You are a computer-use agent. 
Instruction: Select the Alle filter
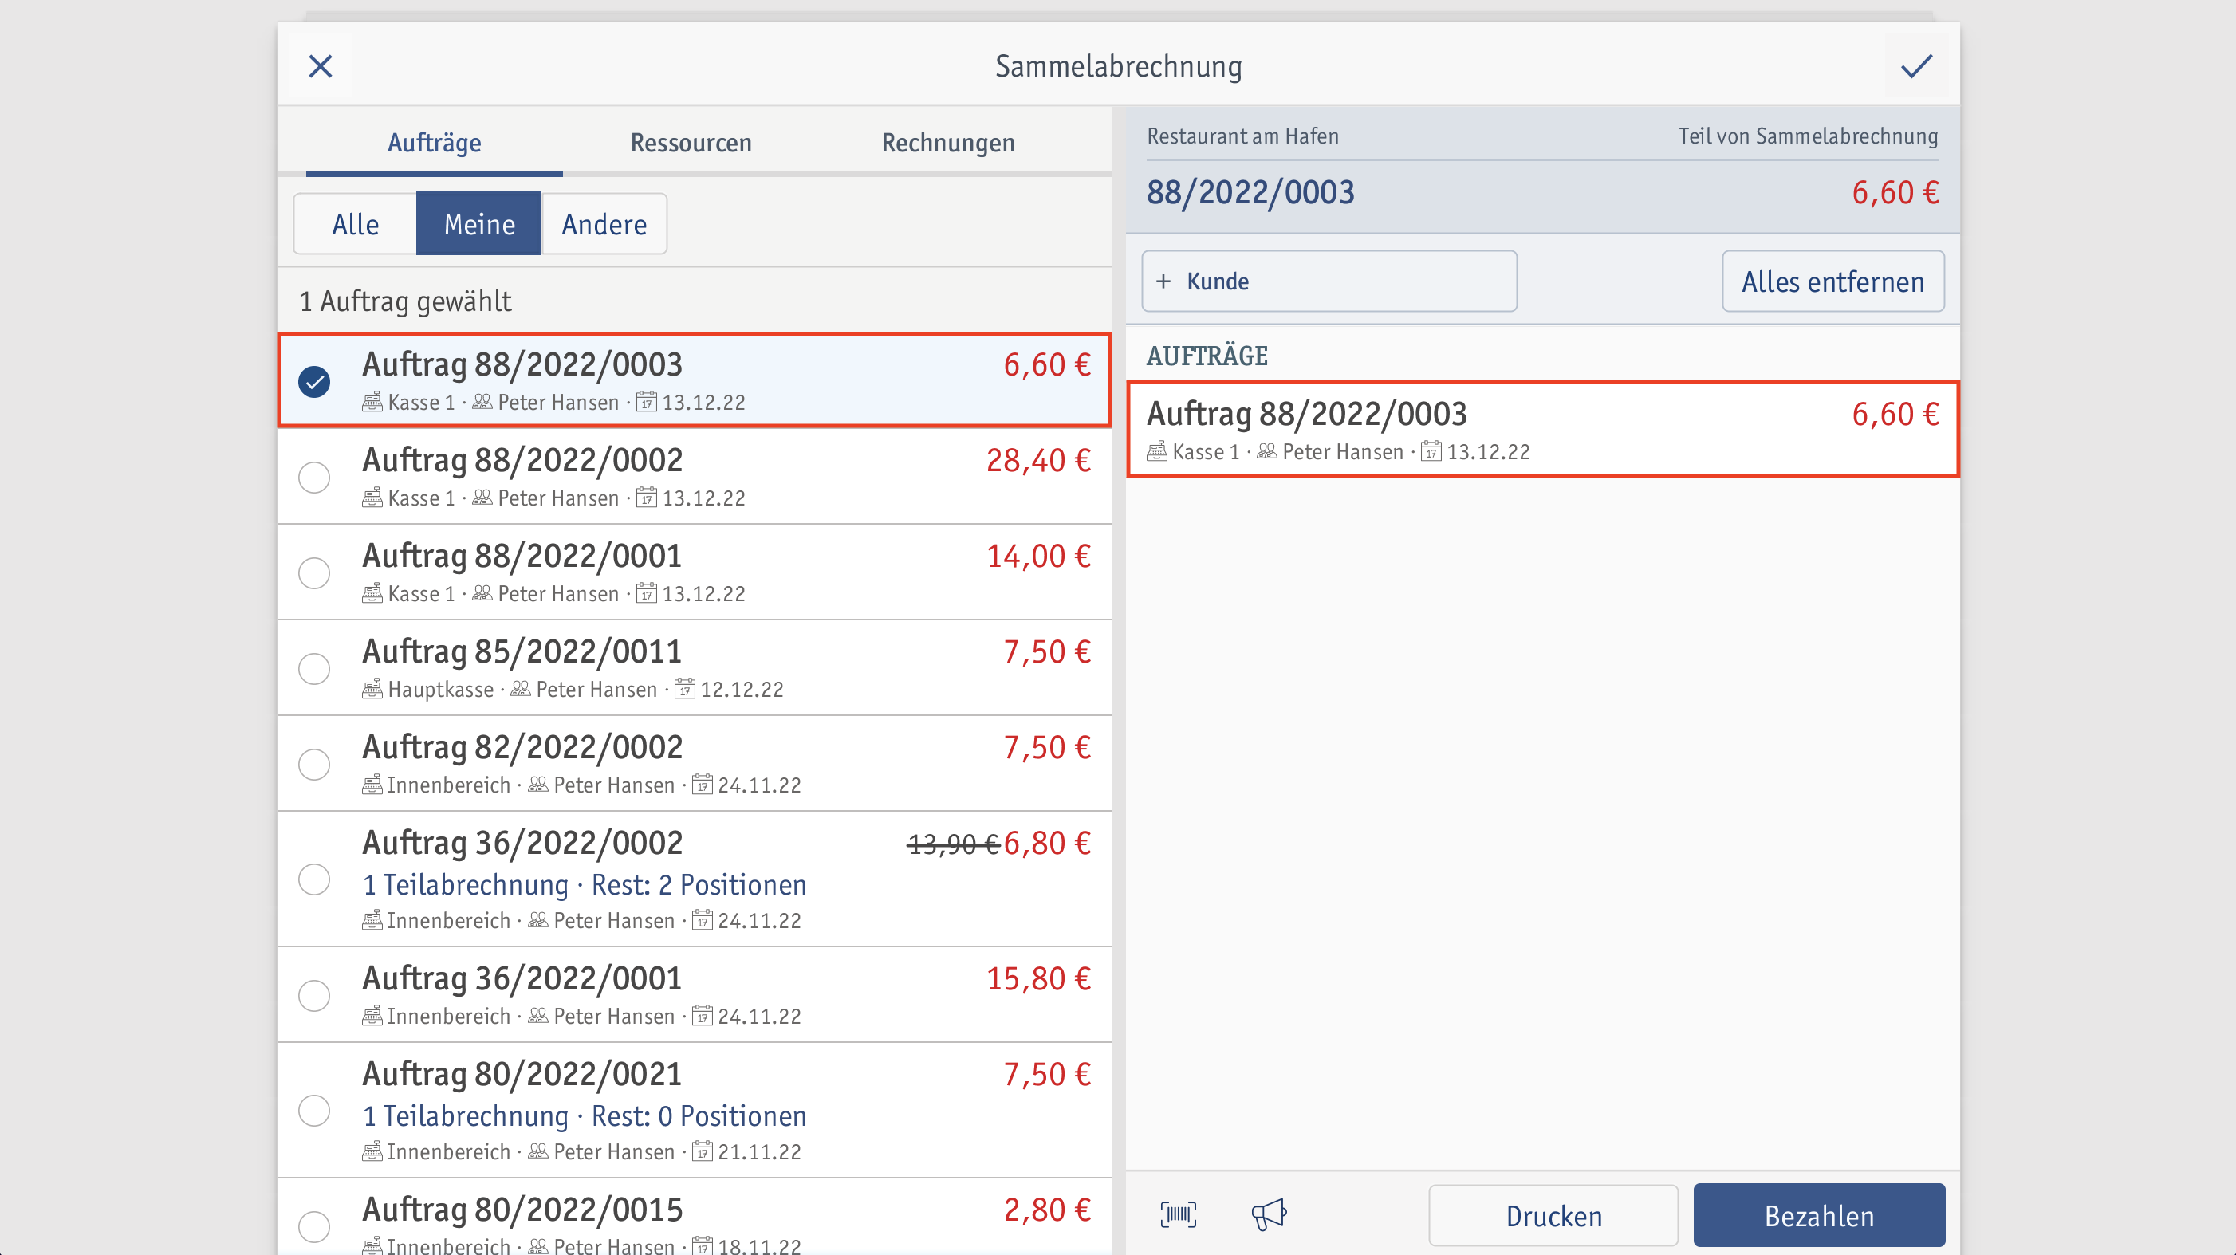[x=355, y=224]
